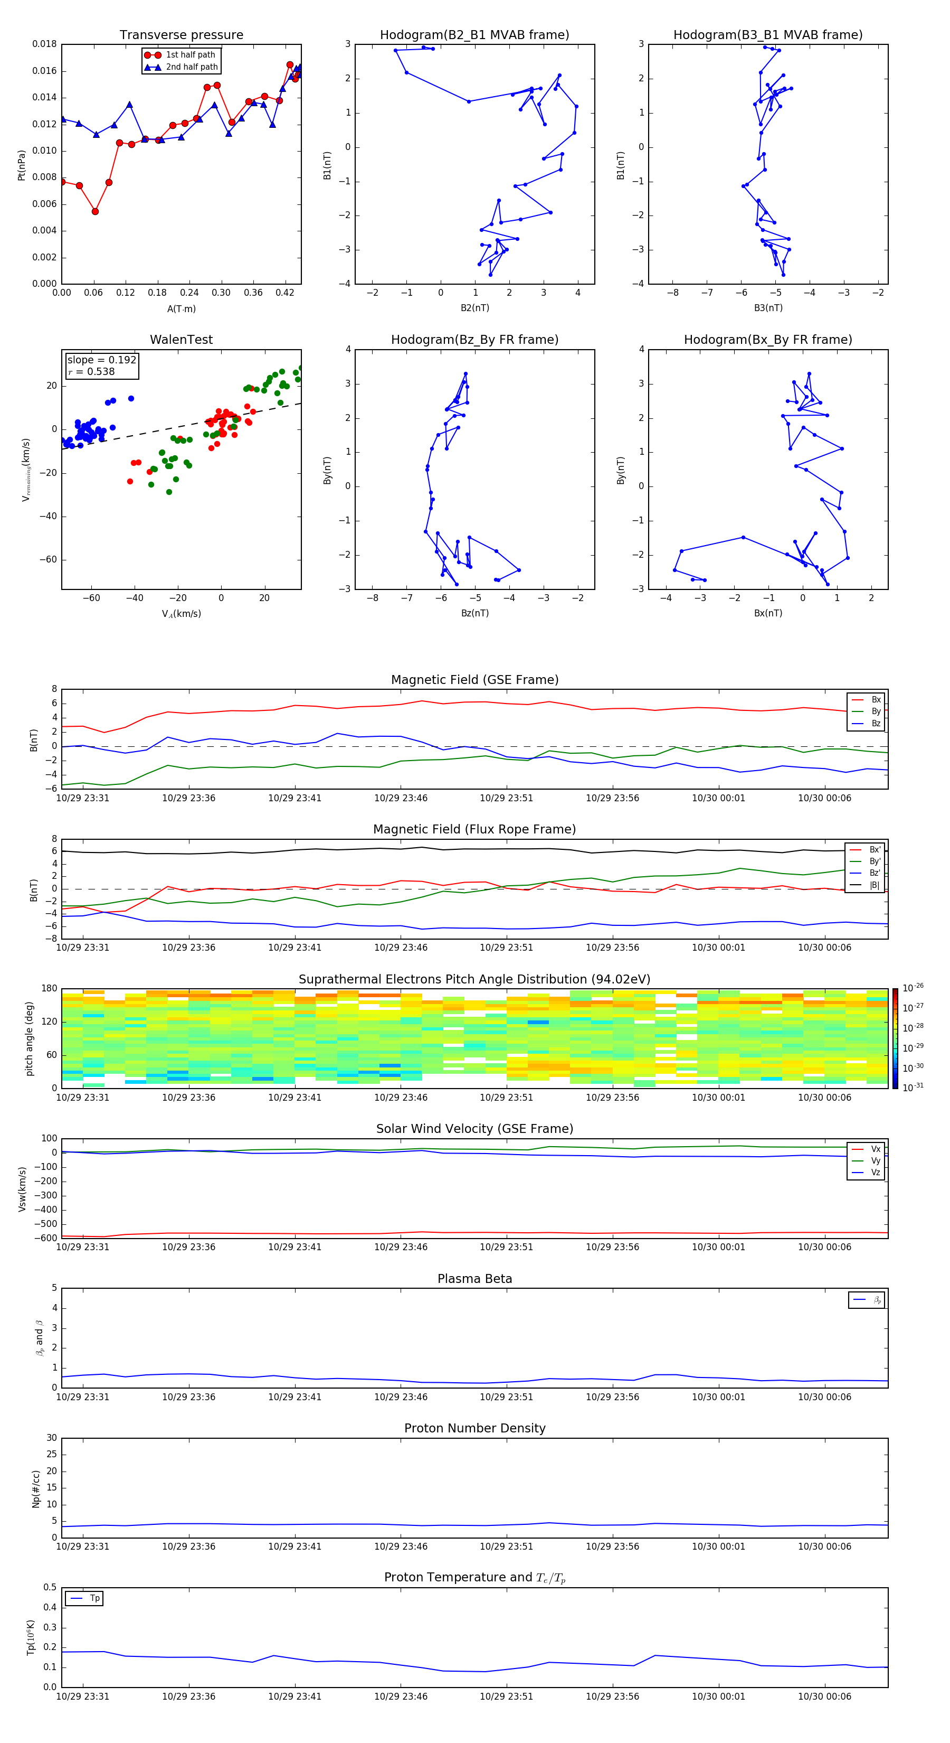Click the 'A(T·m)' x-axis label

[181, 309]
